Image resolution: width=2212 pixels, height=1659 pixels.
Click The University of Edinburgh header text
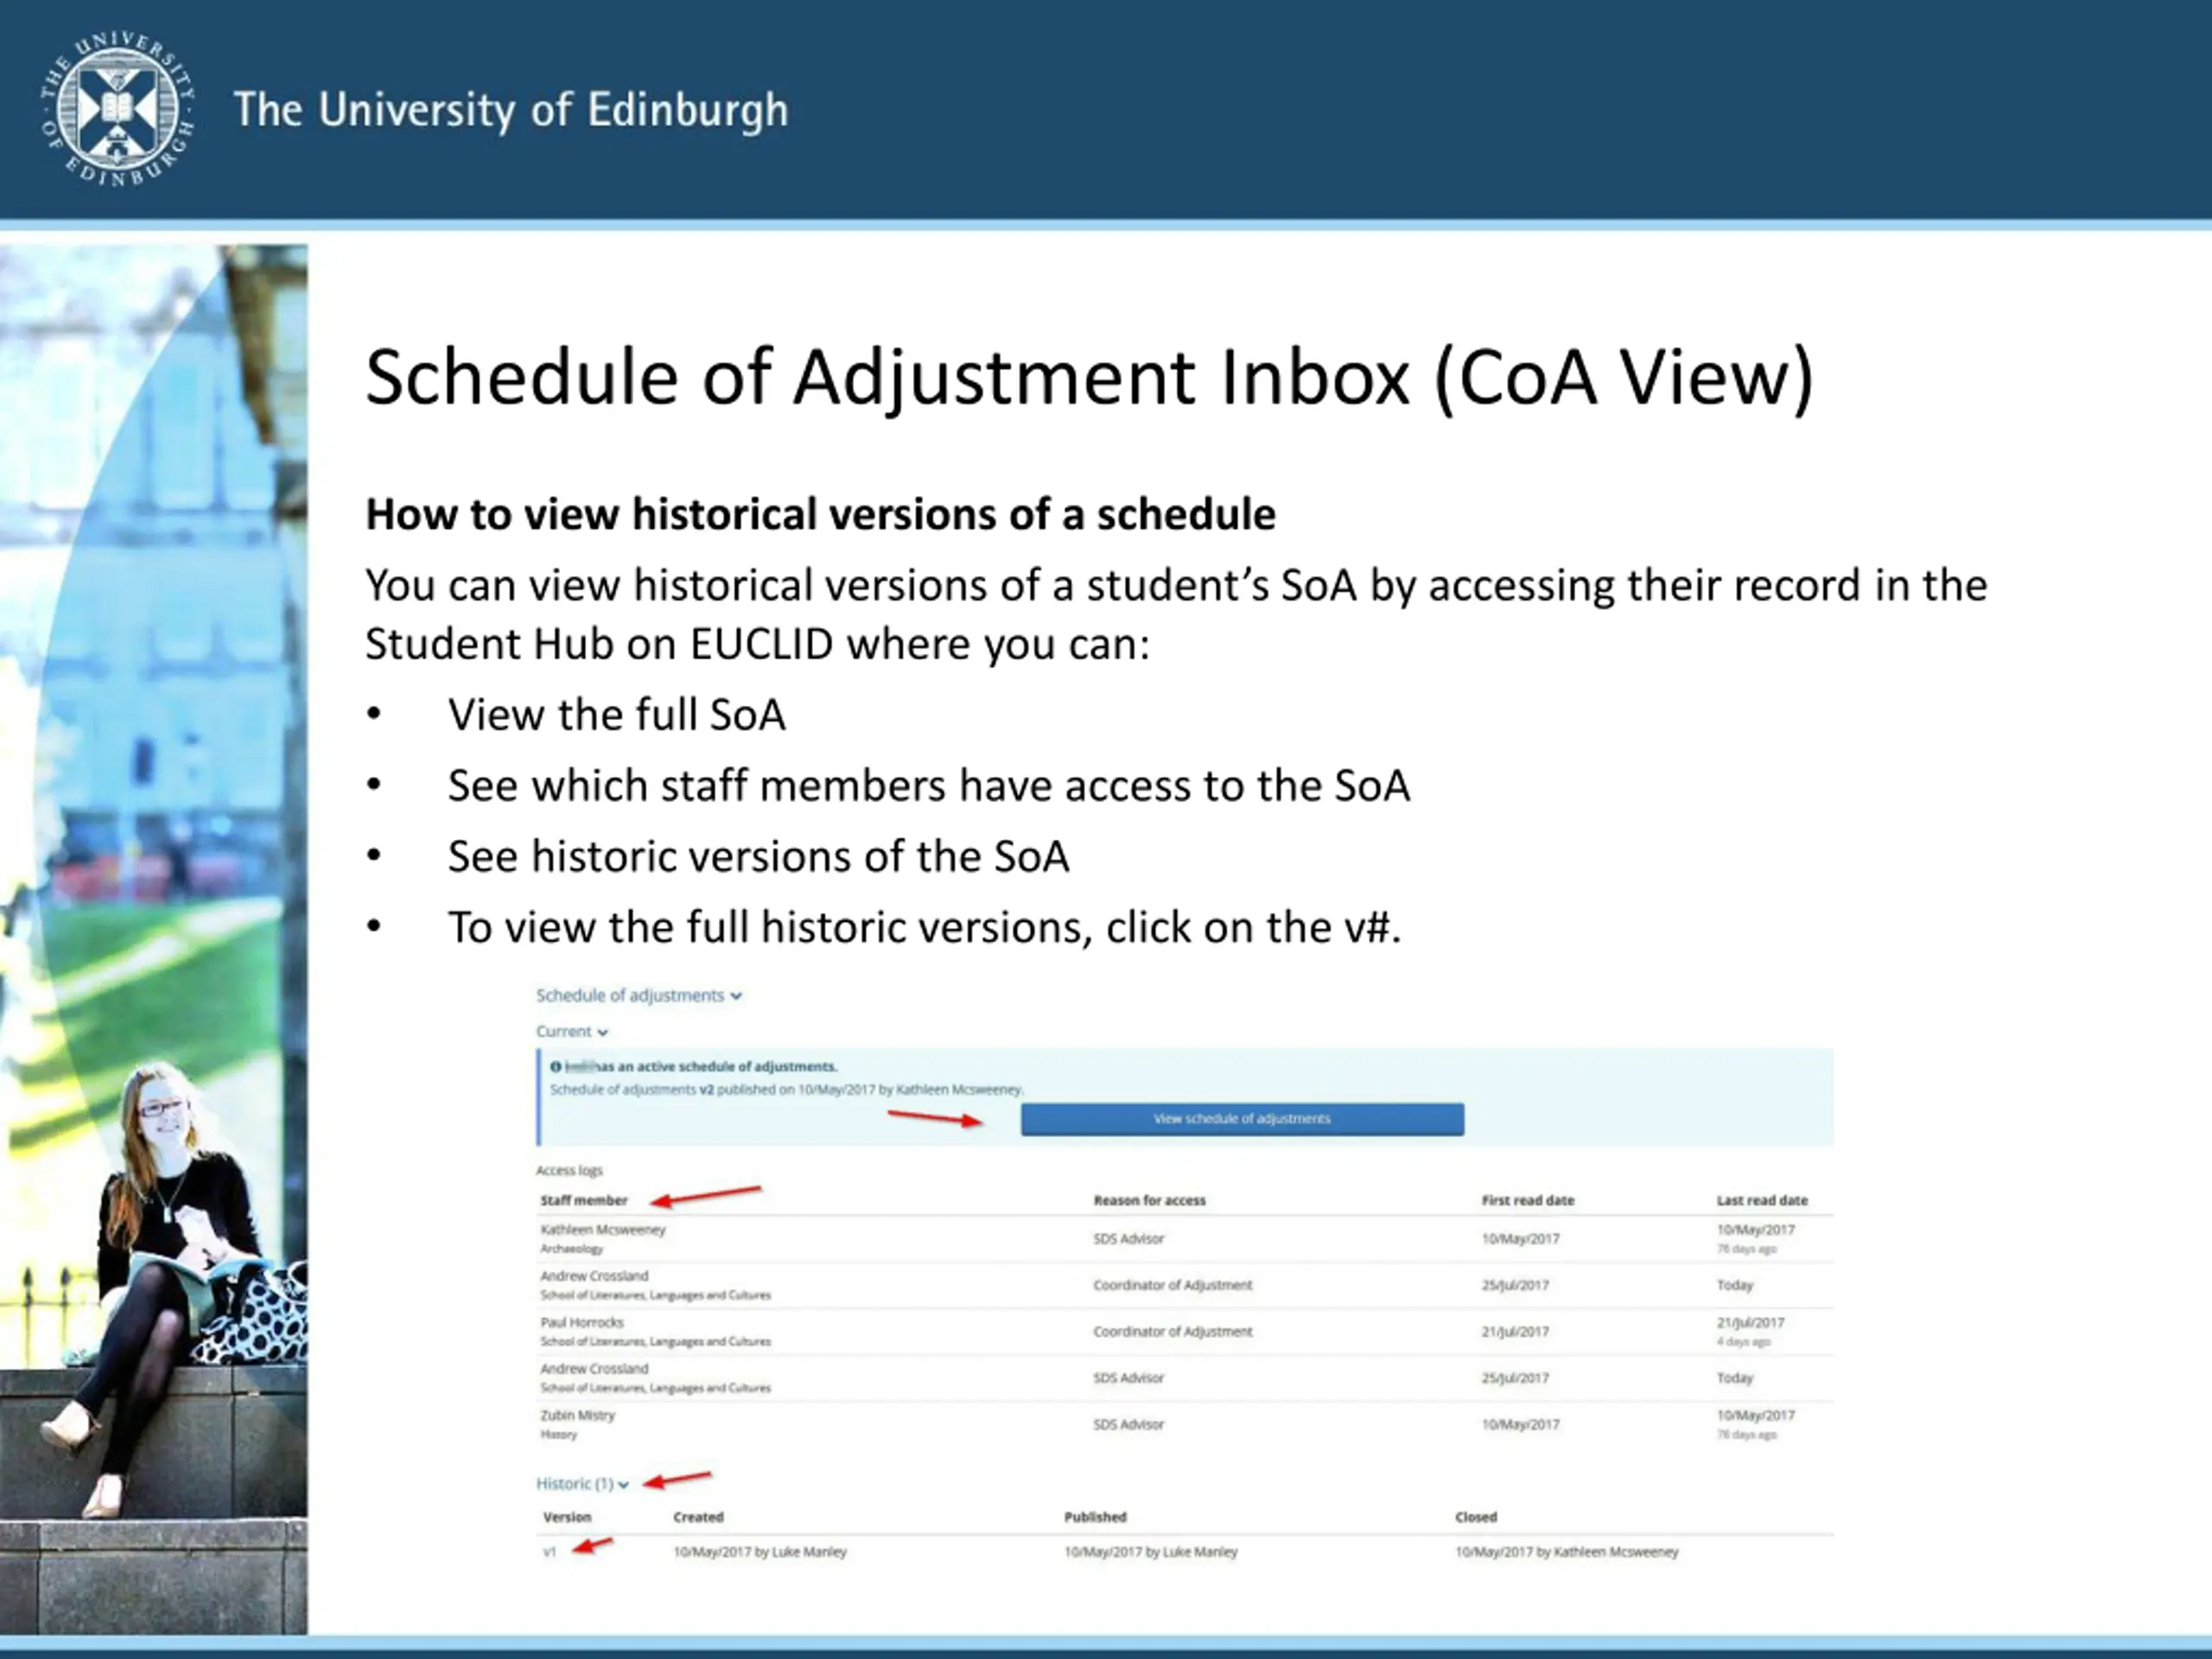click(x=510, y=110)
